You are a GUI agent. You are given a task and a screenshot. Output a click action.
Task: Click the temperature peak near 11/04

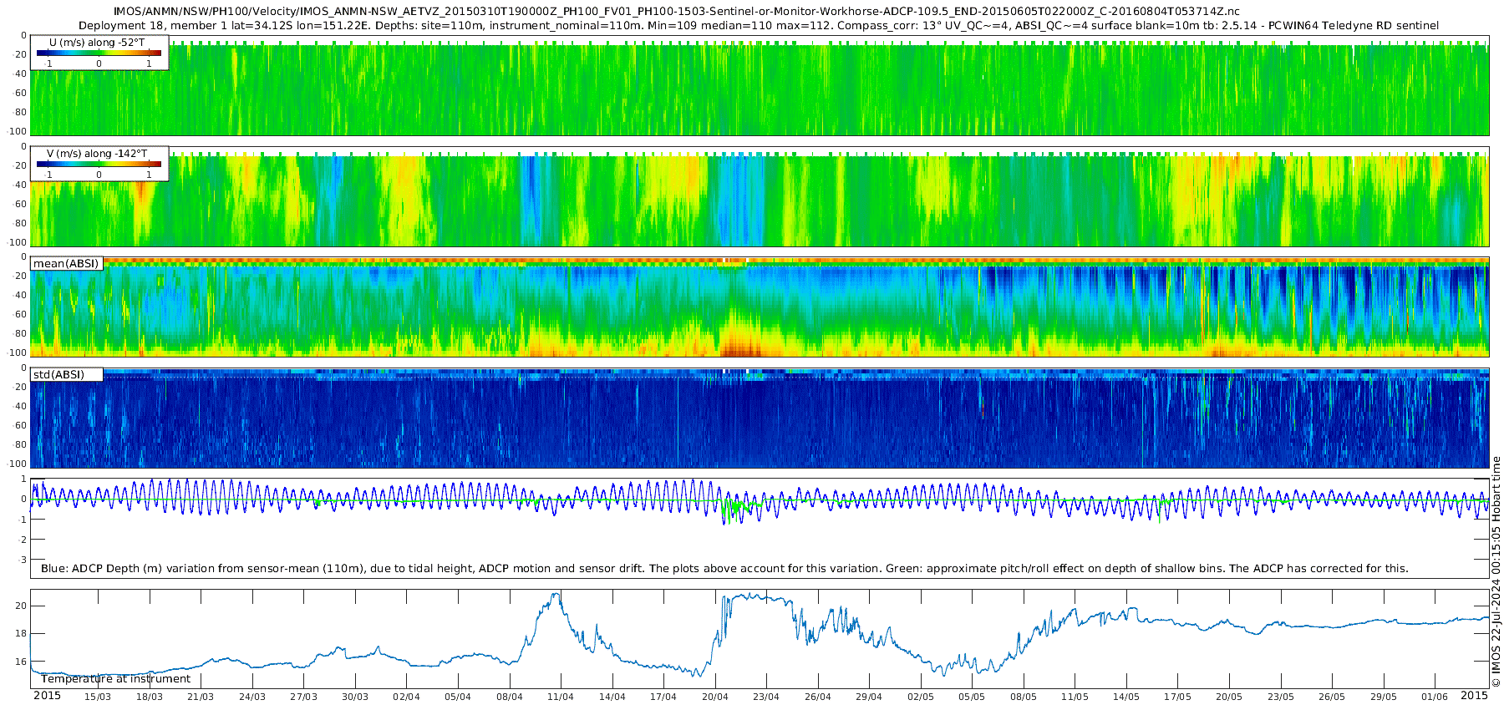[556, 595]
